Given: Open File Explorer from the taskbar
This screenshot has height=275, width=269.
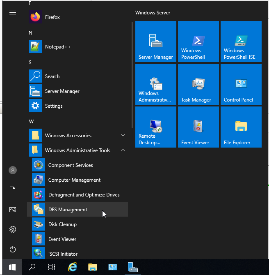Looking at the screenshot, I should [93, 267].
